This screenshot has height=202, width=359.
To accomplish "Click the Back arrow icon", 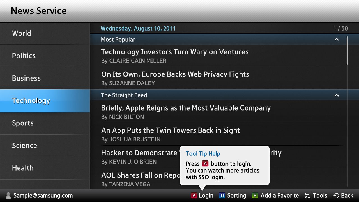I will click(x=336, y=196).
